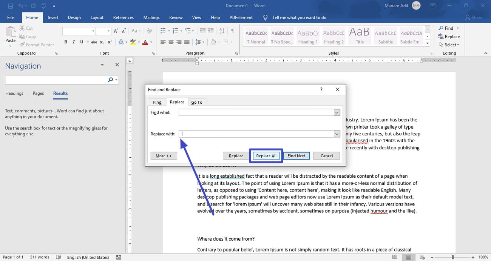Adjust the zoom slider in status bar
Viewport: 491px width, 261px height.
click(452, 257)
